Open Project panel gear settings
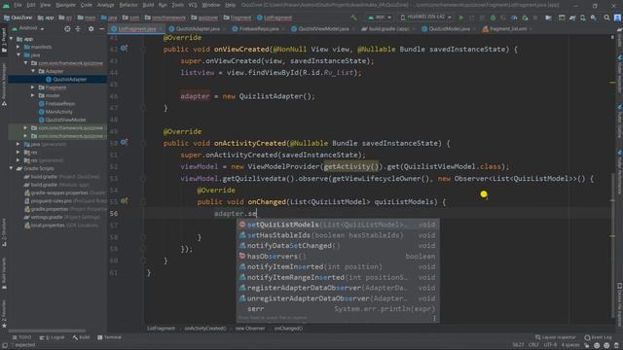Image resolution: width=623 pixels, height=350 pixels. point(91,29)
